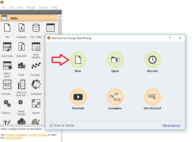
Task: Add the Data Sampler widget
Action: point(36,50)
